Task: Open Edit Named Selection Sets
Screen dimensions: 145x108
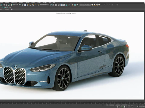Action: point(38,5)
